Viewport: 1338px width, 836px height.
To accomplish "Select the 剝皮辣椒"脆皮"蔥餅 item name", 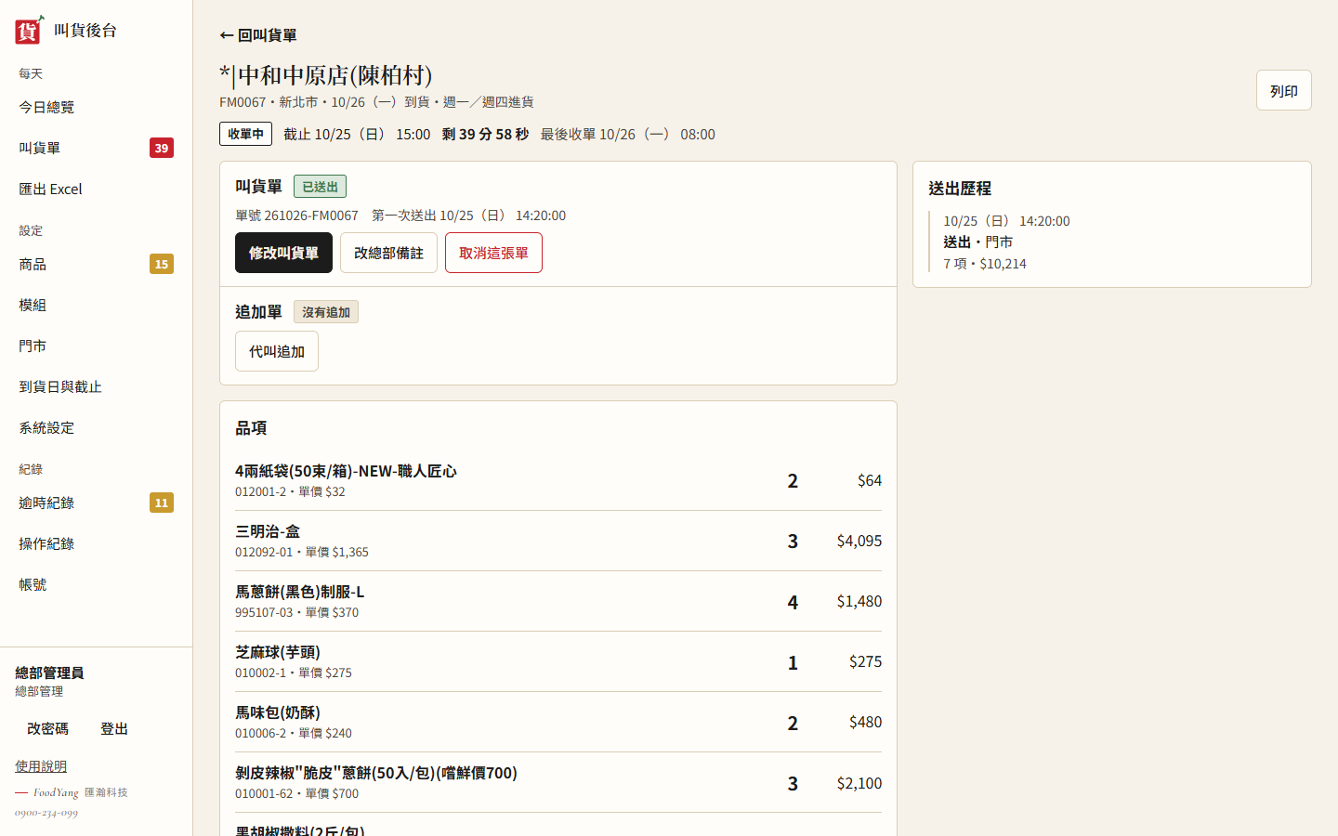I will click(376, 773).
